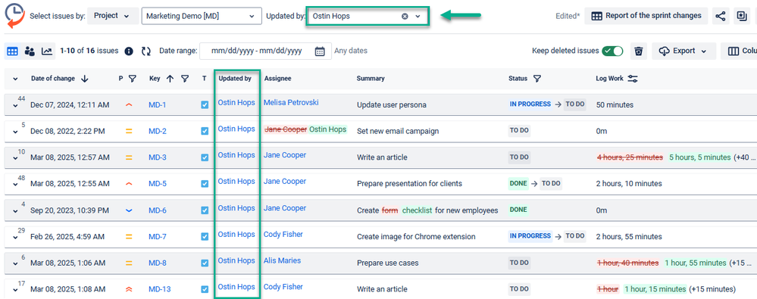Click the IN PROGRESS badge in MD-7 row
The image size is (757, 299).
tap(530, 236)
